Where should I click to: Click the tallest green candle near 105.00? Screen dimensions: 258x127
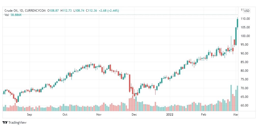[x=236, y=36]
